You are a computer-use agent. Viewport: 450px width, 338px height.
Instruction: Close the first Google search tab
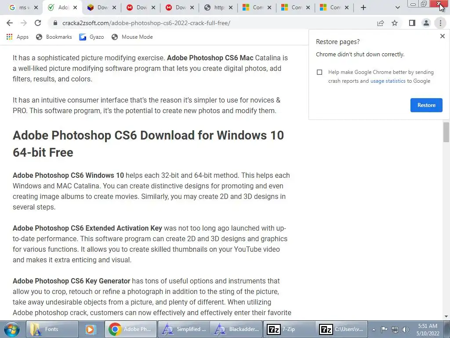tap(36, 7)
